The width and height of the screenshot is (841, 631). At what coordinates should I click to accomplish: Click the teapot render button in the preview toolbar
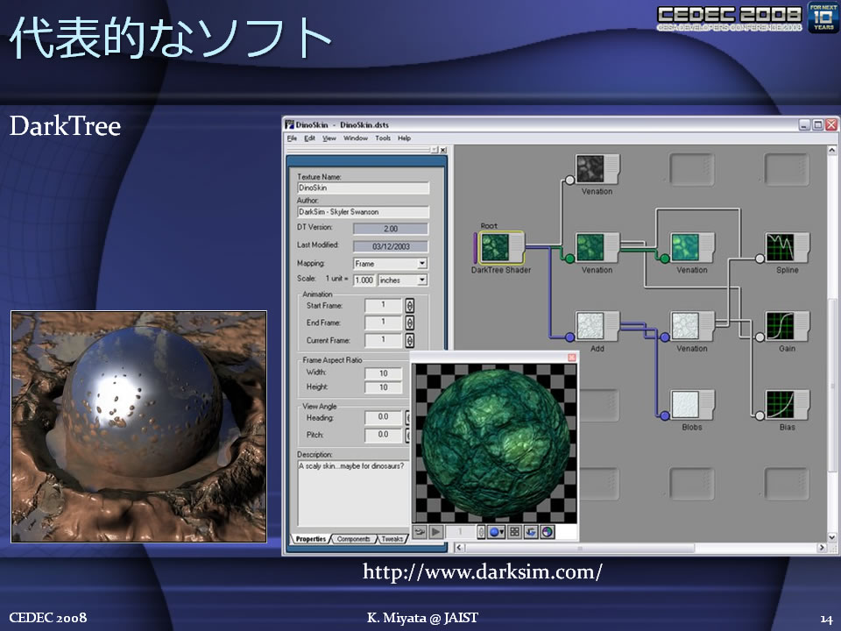click(420, 532)
